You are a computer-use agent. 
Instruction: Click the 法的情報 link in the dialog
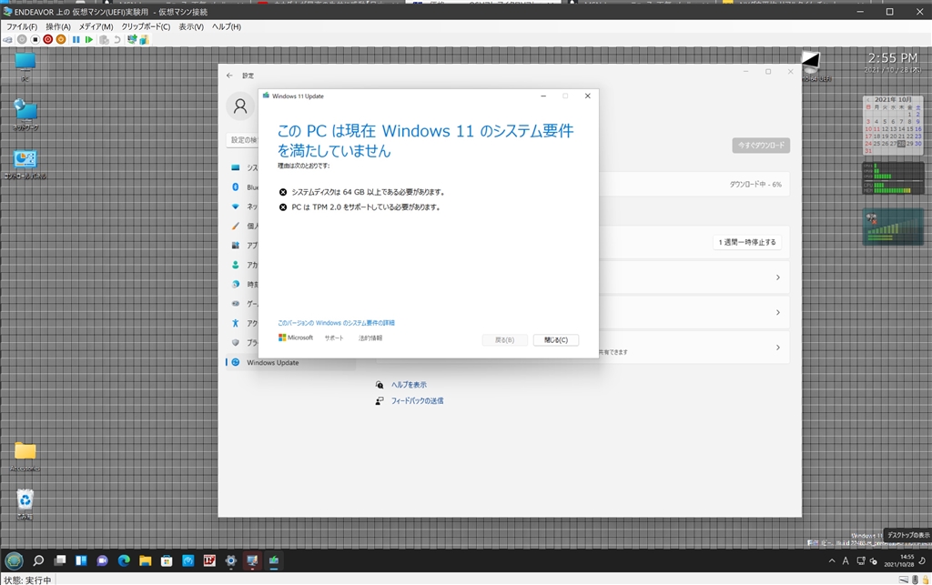[x=370, y=338]
